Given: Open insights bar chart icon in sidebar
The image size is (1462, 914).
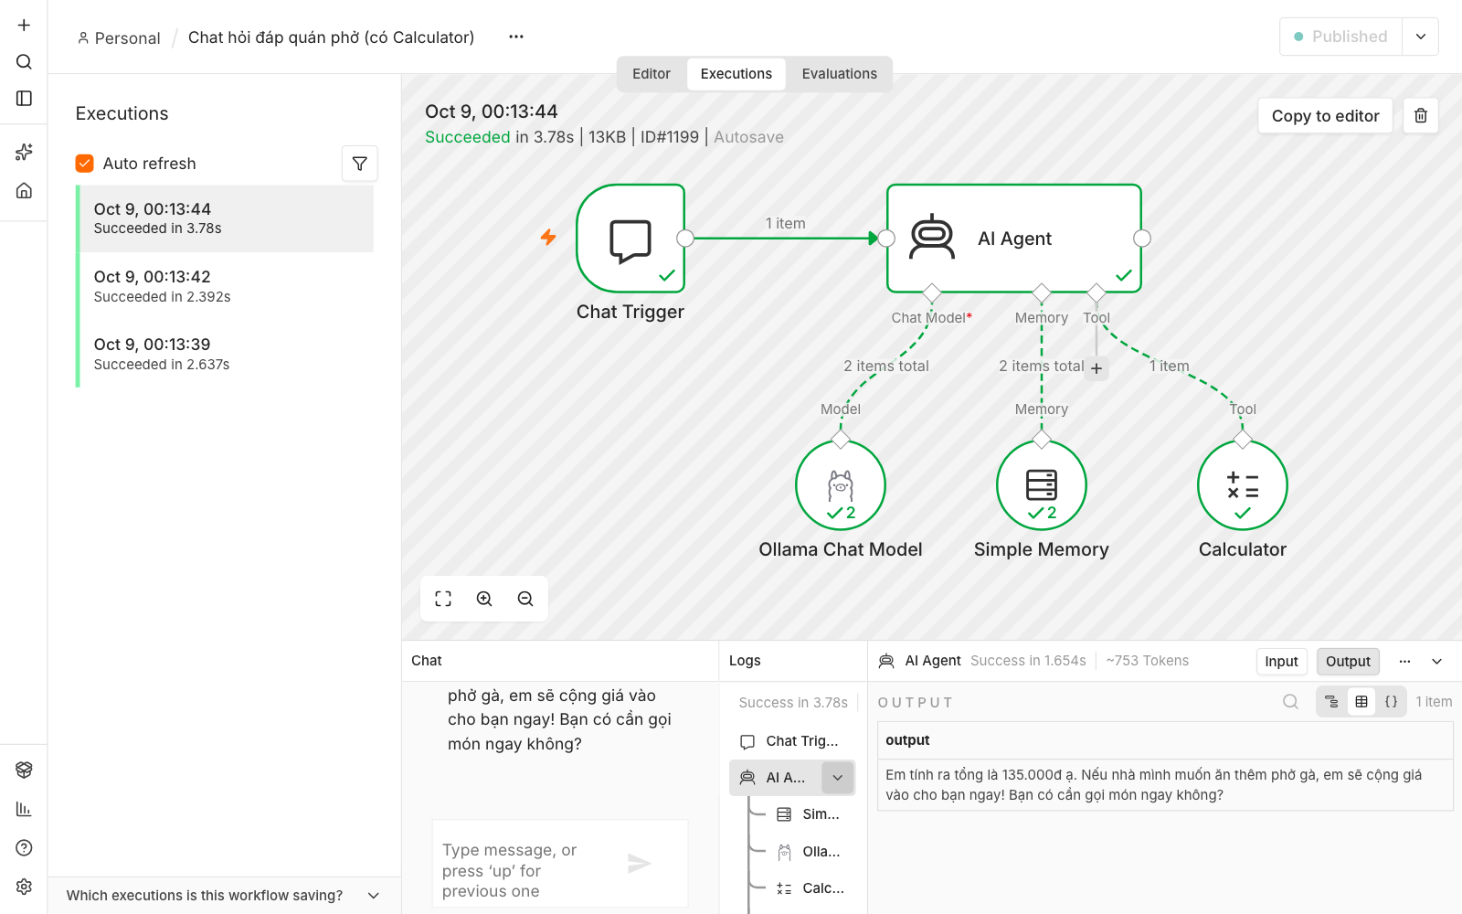Looking at the screenshot, I should [x=24, y=809].
